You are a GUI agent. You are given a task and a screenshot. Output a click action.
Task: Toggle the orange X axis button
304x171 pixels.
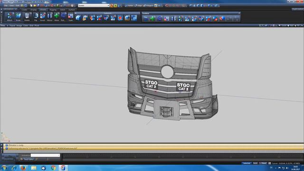(112, 6)
